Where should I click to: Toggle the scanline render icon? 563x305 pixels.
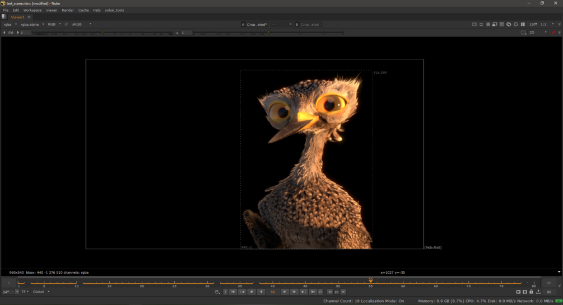point(501,25)
